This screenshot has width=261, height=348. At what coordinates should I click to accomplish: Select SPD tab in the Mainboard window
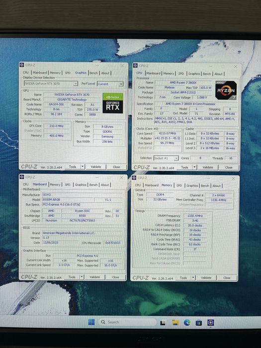pyautogui.click(x=68, y=184)
